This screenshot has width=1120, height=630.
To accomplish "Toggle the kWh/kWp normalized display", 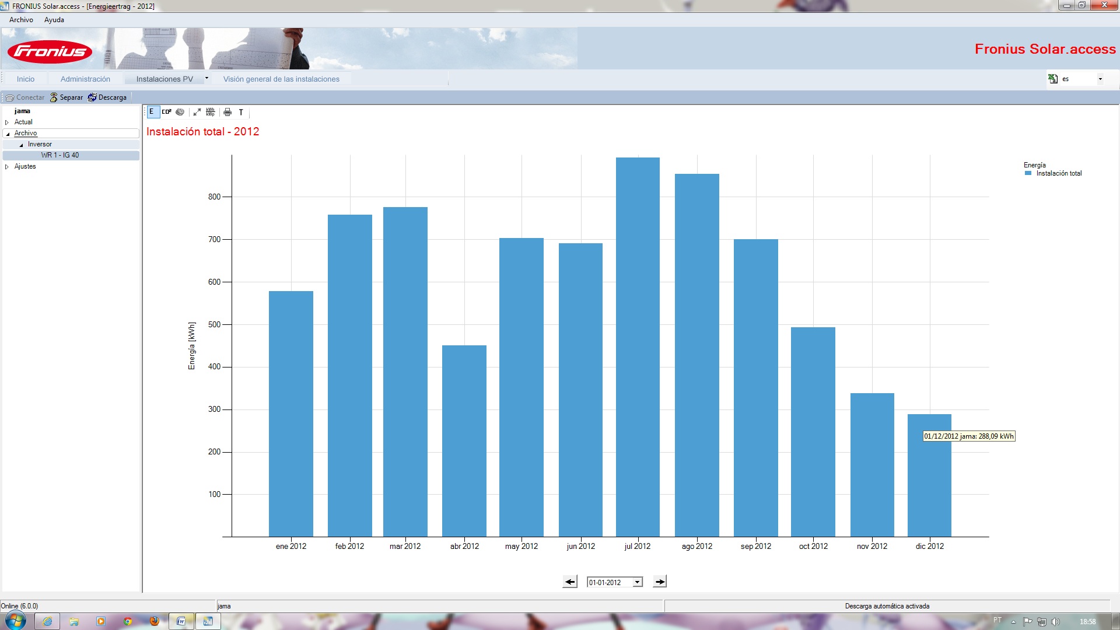I will point(211,112).
